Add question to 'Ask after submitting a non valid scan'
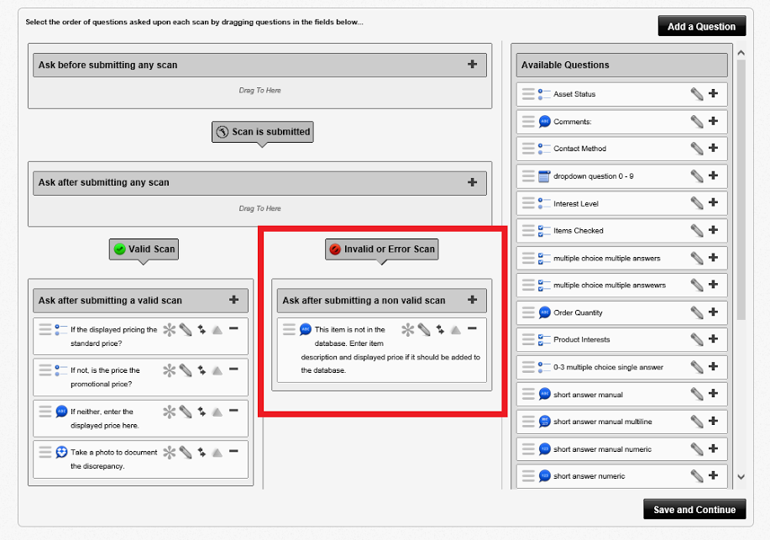Screen dimensions: 770x540 click(x=472, y=299)
